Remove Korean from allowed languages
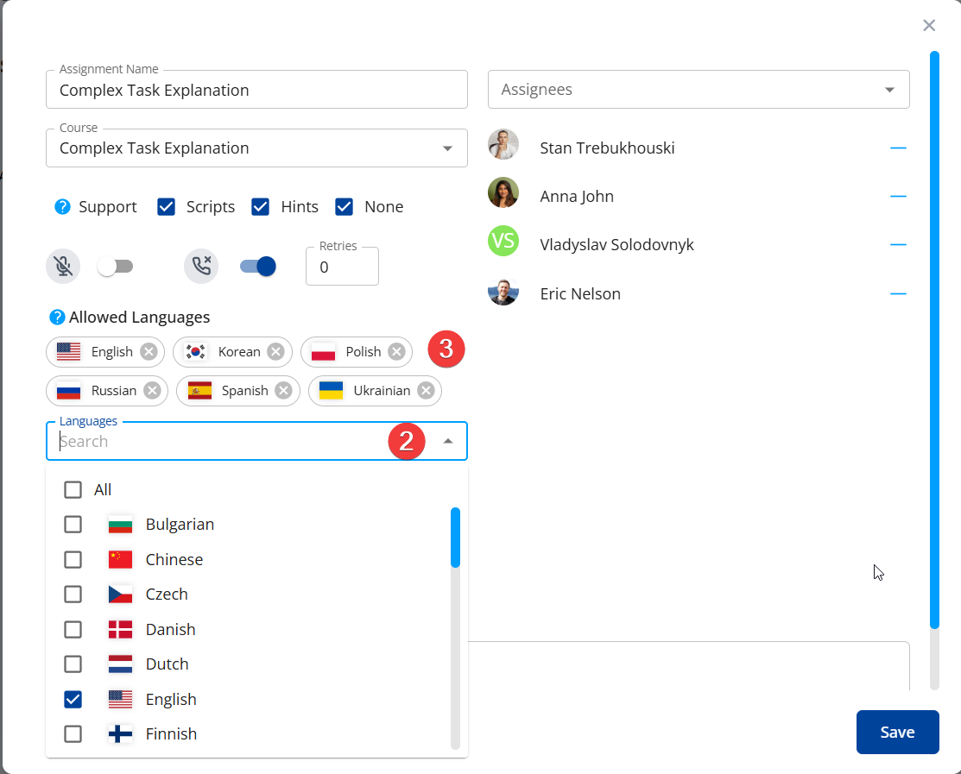 click(x=275, y=351)
